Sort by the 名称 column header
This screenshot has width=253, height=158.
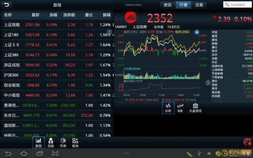tap(8, 15)
